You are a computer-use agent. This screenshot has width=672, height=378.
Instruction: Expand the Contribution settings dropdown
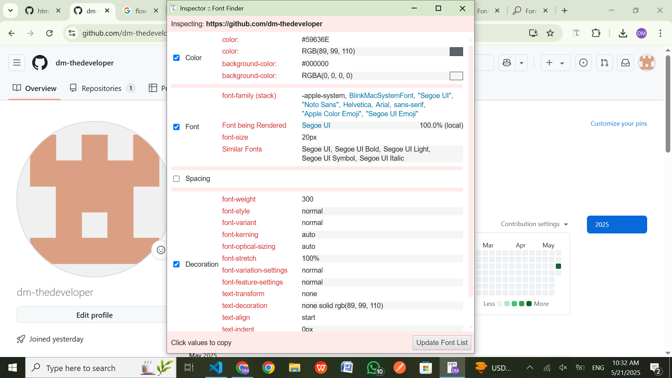(534, 224)
